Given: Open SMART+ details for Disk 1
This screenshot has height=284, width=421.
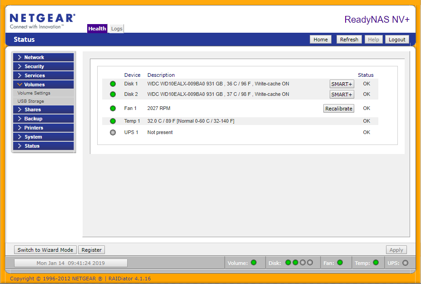Looking at the screenshot, I should tap(342, 84).
